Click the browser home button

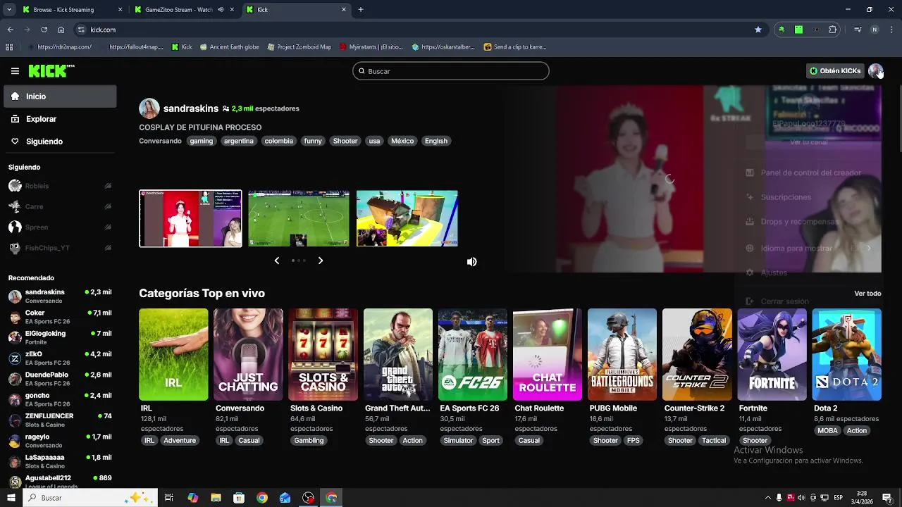click(61, 30)
